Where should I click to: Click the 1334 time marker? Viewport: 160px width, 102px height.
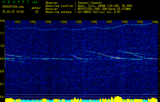point(64,22)
